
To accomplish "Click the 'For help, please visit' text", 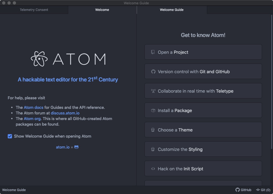I will tap(26, 98).
